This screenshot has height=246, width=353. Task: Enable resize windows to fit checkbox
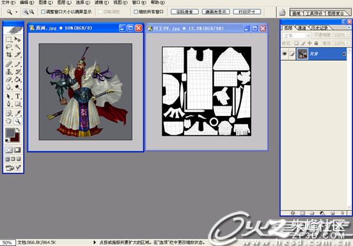43,12
